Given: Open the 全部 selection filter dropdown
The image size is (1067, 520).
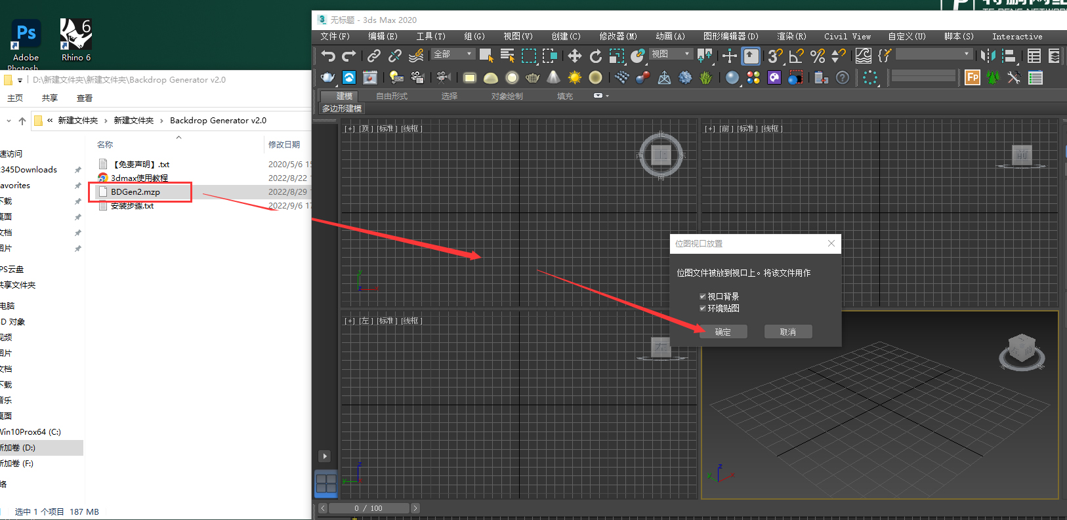Looking at the screenshot, I should click(x=453, y=54).
